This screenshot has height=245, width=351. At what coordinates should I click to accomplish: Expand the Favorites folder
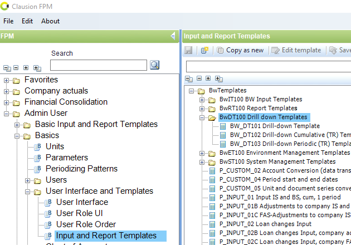[x=6, y=80]
